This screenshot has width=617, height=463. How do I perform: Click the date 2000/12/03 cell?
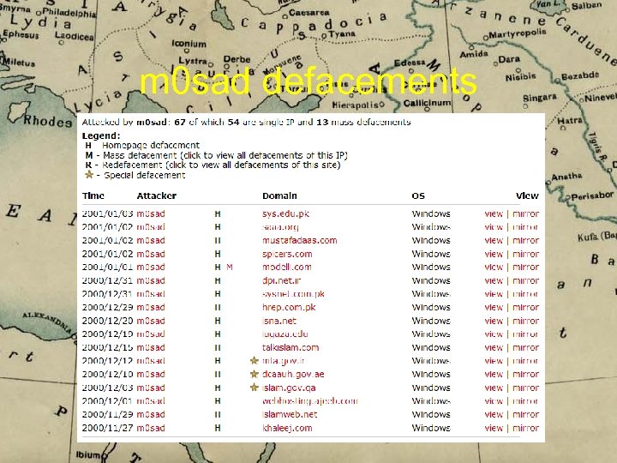point(107,388)
